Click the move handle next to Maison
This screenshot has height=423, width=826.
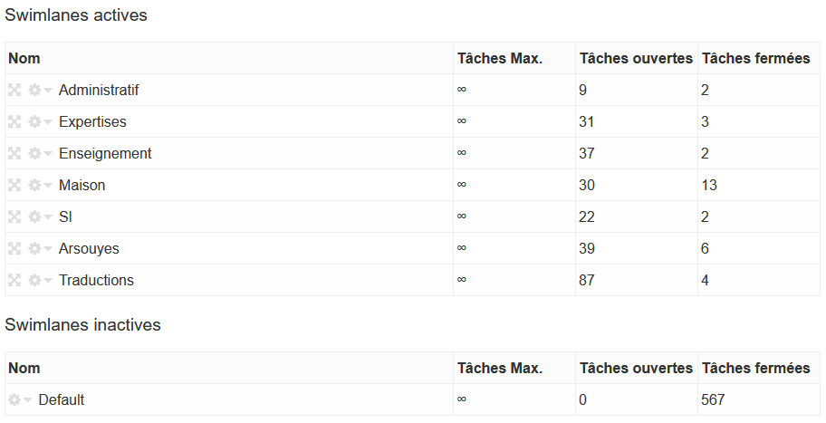14,186
